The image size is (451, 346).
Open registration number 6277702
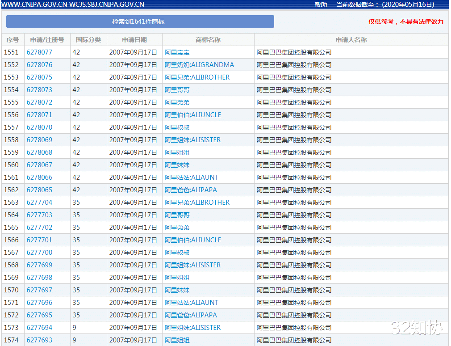tap(39, 228)
